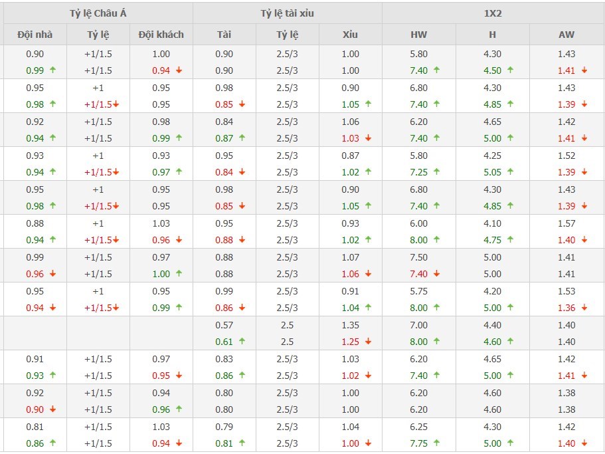This screenshot has height=454, width=605.
Task: Click the green up arrow beside 4.60
Action: pyautogui.click(x=510, y=342)
